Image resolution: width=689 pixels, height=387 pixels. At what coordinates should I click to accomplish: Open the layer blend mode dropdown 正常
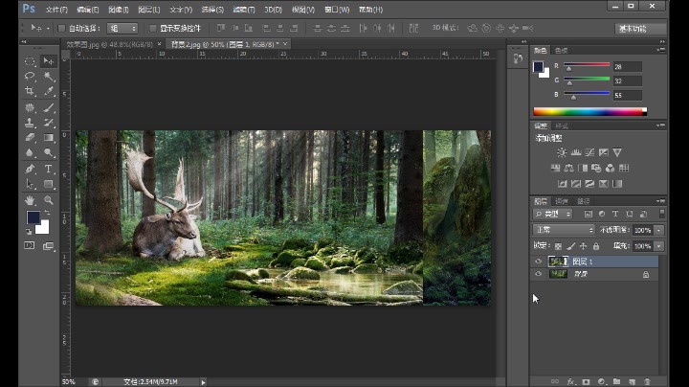(x=564, y=230)
